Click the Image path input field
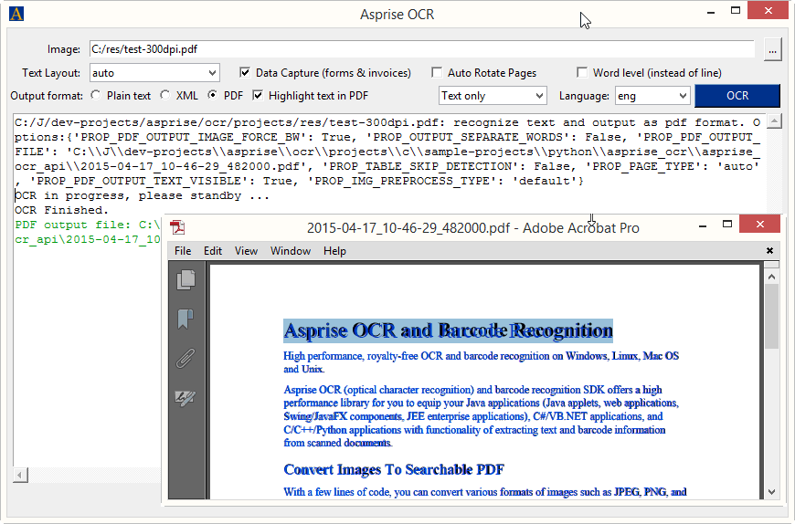 tap(422, 49)
